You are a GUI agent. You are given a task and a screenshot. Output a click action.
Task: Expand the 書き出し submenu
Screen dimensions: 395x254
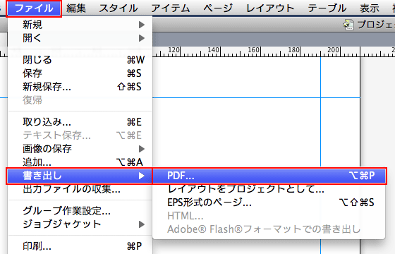pyautogui.click(x=80, y=176)
